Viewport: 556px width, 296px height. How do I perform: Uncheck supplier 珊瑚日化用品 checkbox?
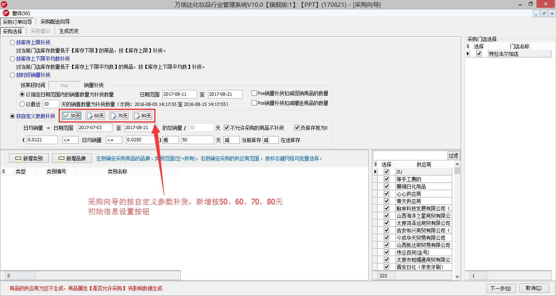(386, 186)
